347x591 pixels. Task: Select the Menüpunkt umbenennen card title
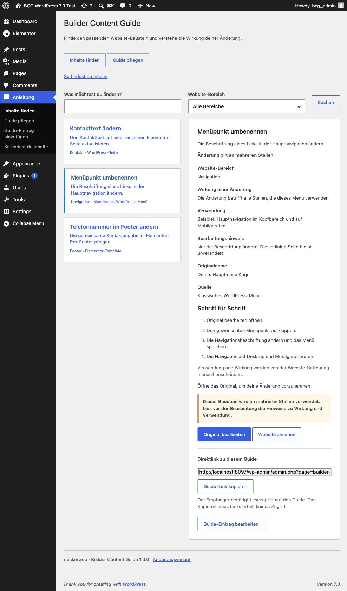pos(104,177)
